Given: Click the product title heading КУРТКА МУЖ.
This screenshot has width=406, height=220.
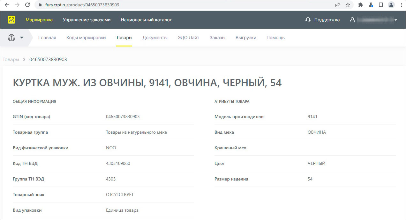Looking at the screenshot, I should point(147,83).
